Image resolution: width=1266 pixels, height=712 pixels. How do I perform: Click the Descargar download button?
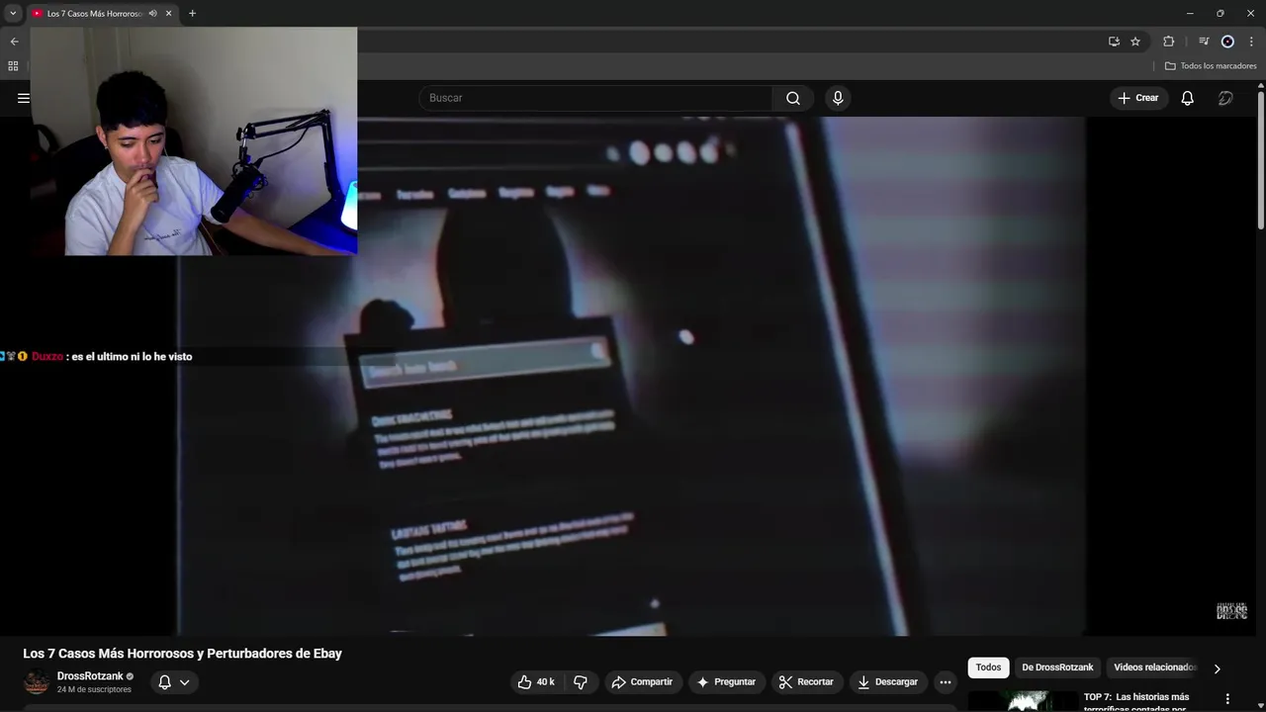coord(887,681)
